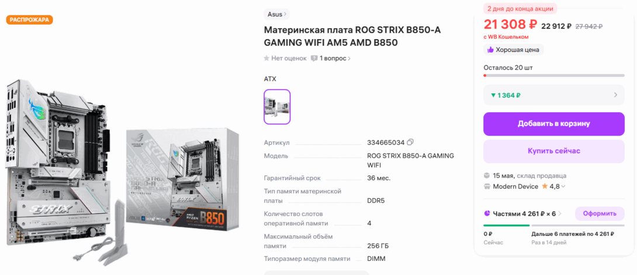
Task: Click the thumbs-up Хорошая цена badge
Action: point(514,50)
